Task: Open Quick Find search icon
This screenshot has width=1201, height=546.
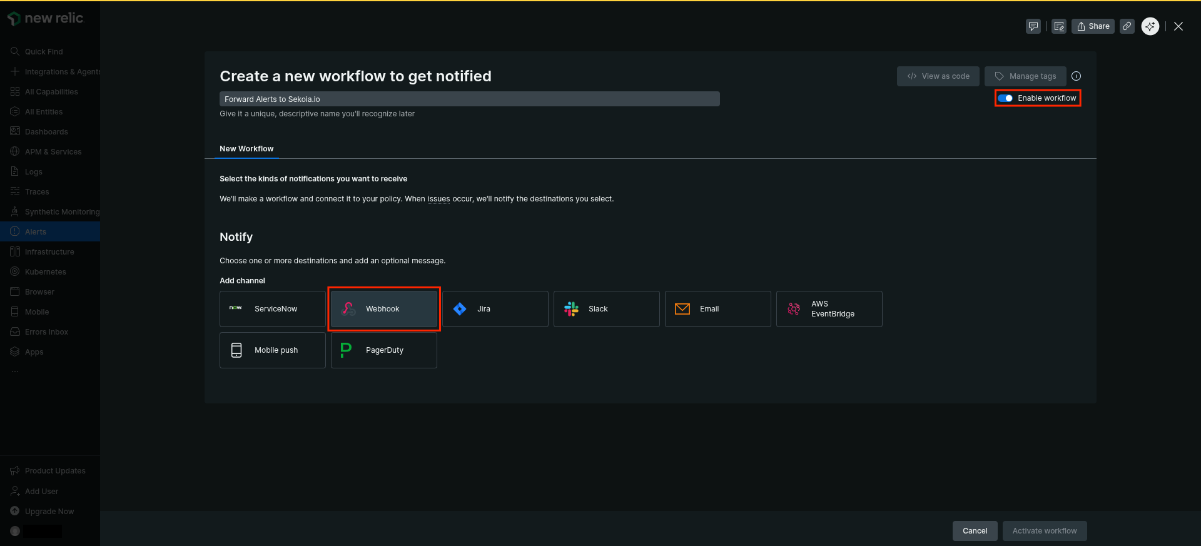Action: pos(15,51)
